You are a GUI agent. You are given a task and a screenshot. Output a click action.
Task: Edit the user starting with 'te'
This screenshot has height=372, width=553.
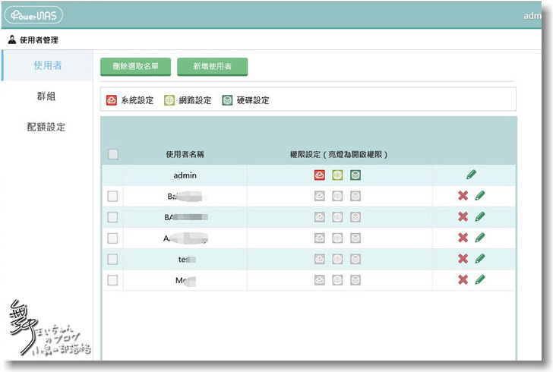point(479,259)
